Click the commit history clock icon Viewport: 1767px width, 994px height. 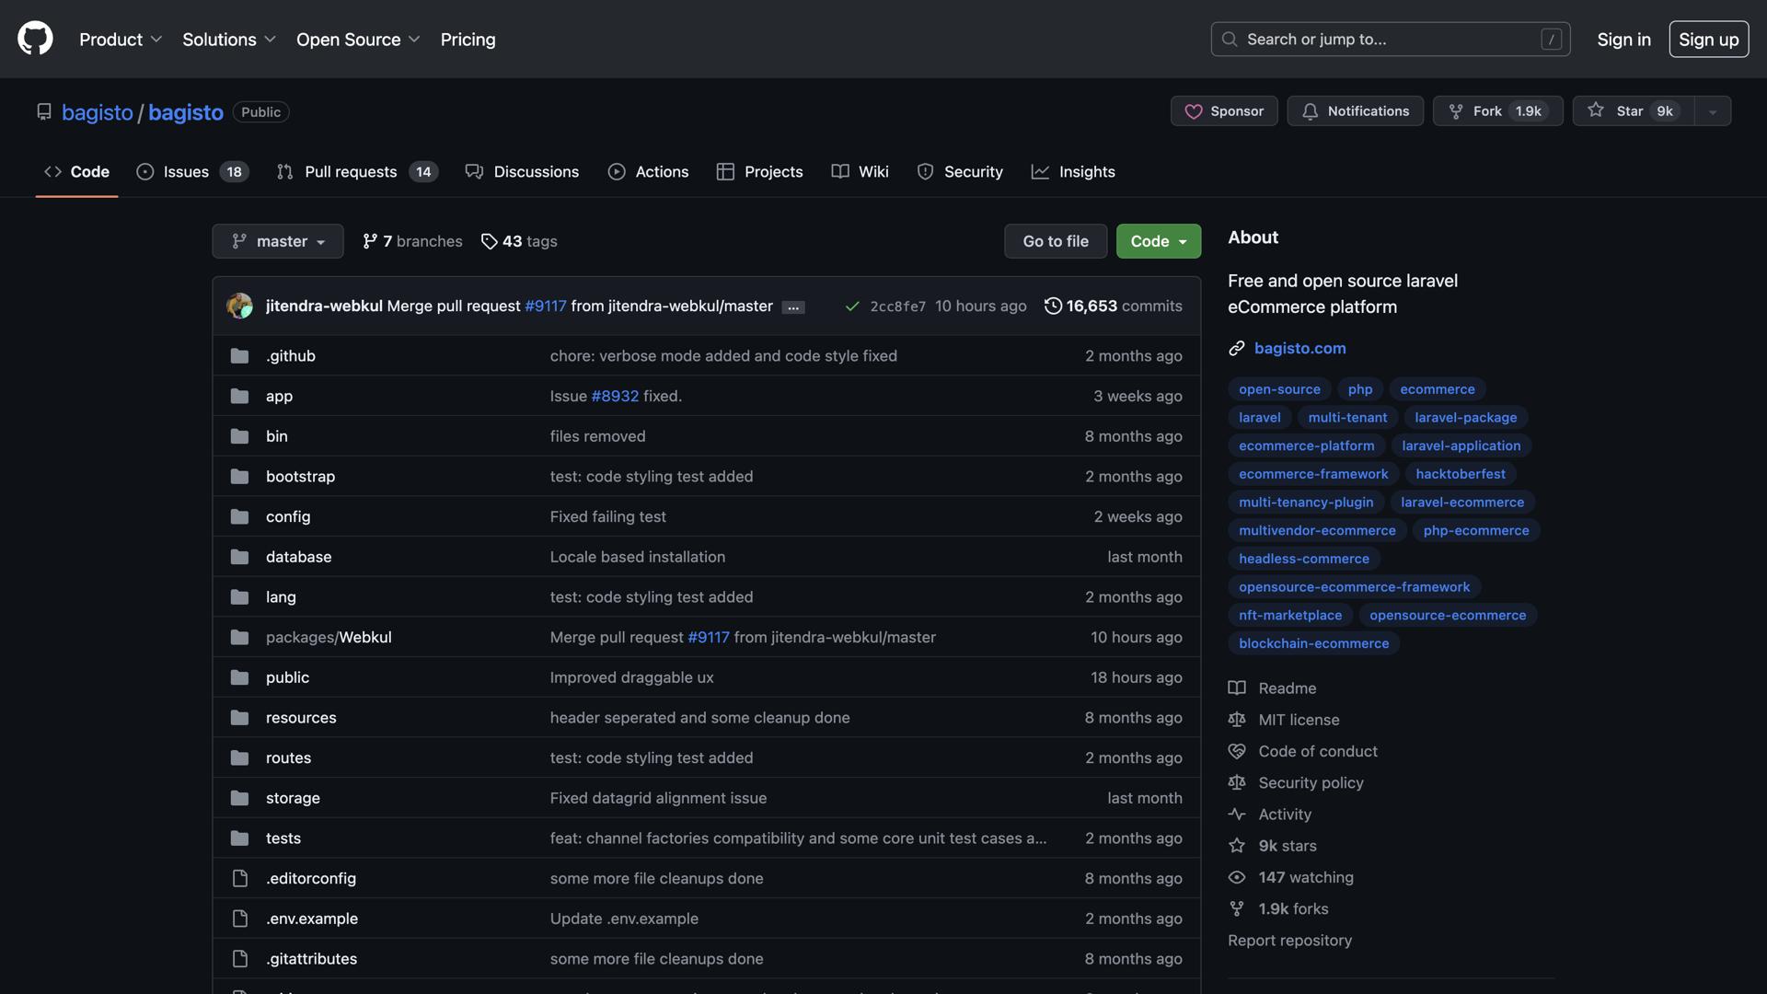click(x=1053, y=306)
